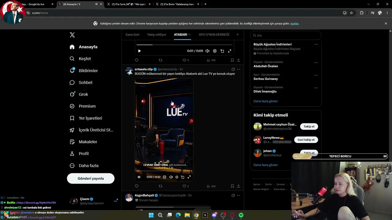The height and width of the screenshot is (220, 392).
Task: Follow back LeroyNews with Geri takip et
Action: pos(306,140)
